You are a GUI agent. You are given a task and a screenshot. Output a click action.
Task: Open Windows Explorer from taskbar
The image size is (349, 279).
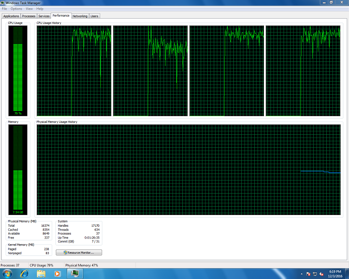41,273
